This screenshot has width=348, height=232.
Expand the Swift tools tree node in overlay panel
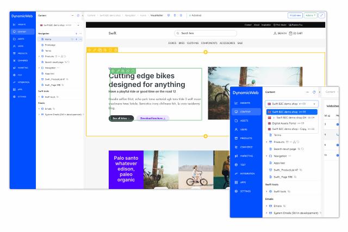click(x=266, y=191)
